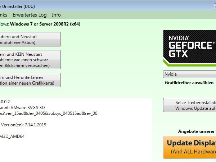Click the Update Display driver advertisement banner
Viewport: 216px width, 162px height.
(x=190, y=147)
